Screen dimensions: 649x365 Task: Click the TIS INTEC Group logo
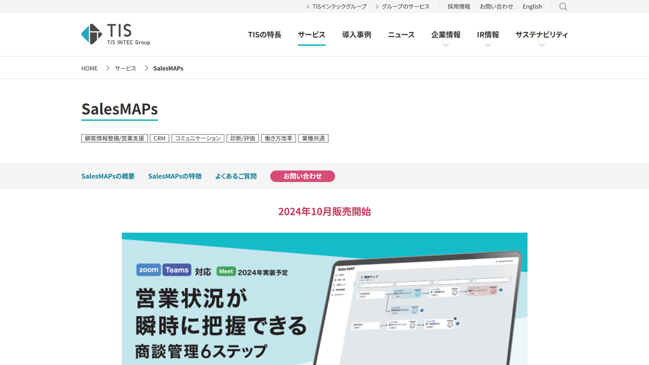click(x=116, y=34)
